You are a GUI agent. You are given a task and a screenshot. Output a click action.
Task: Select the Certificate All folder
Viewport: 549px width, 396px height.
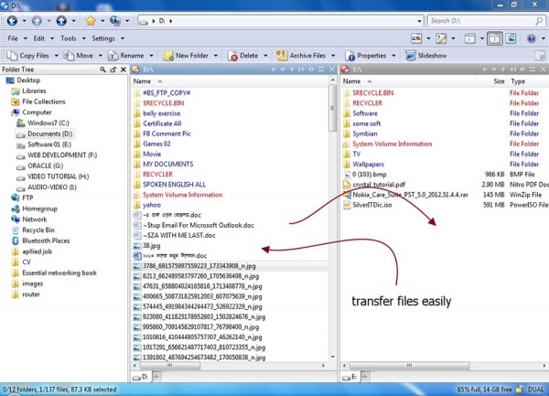point(162,123)
